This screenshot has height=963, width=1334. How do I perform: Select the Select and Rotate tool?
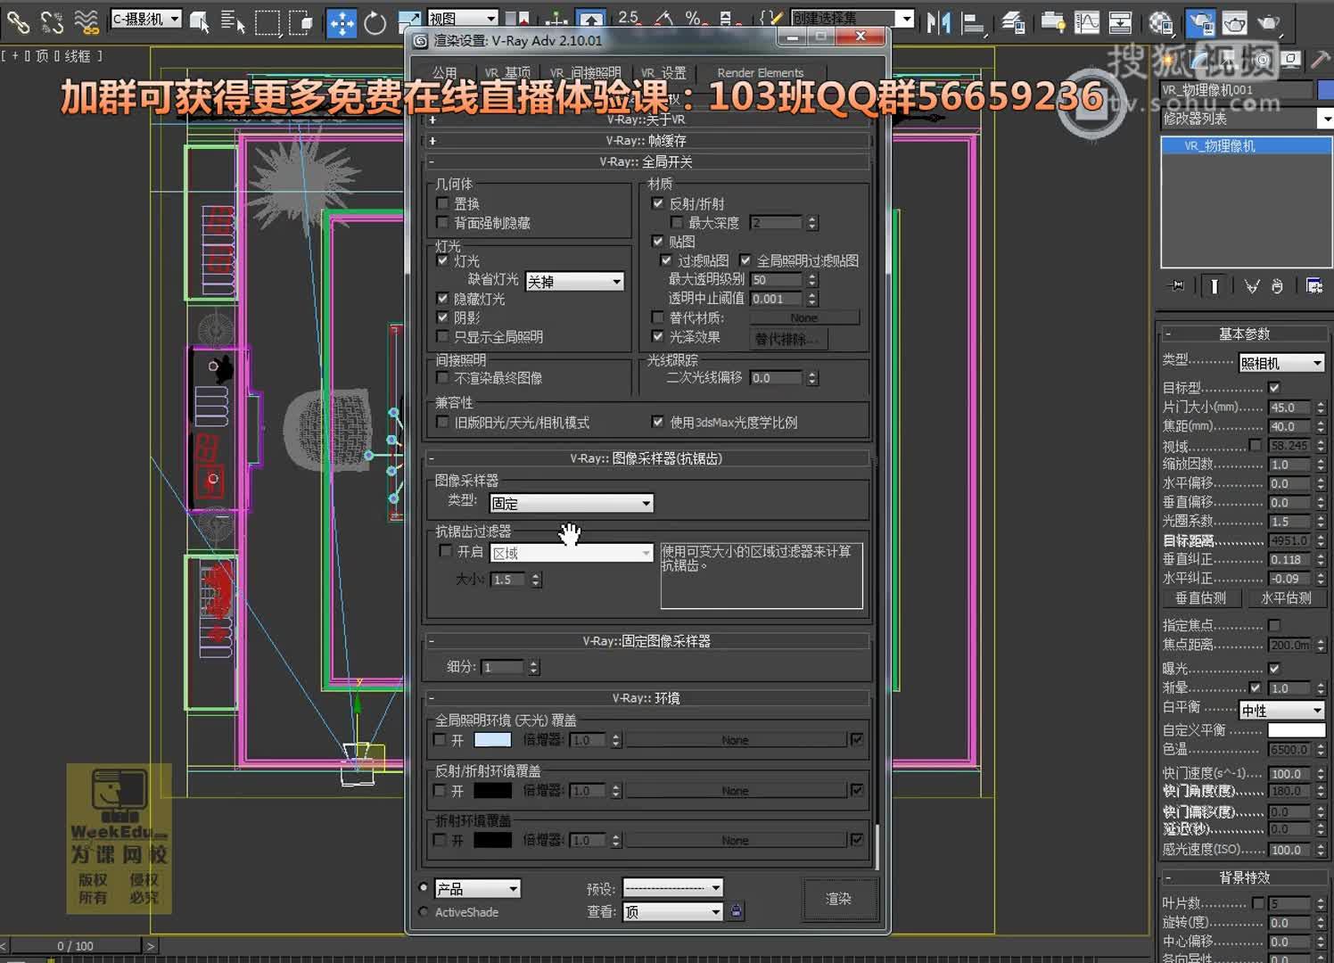[x=375, y=23]
